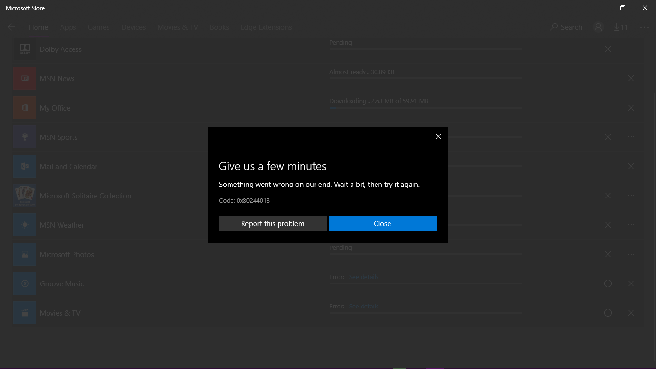Click the Movies & TV clapperboard tile
The image size is (656, 369).
point(25,313)
